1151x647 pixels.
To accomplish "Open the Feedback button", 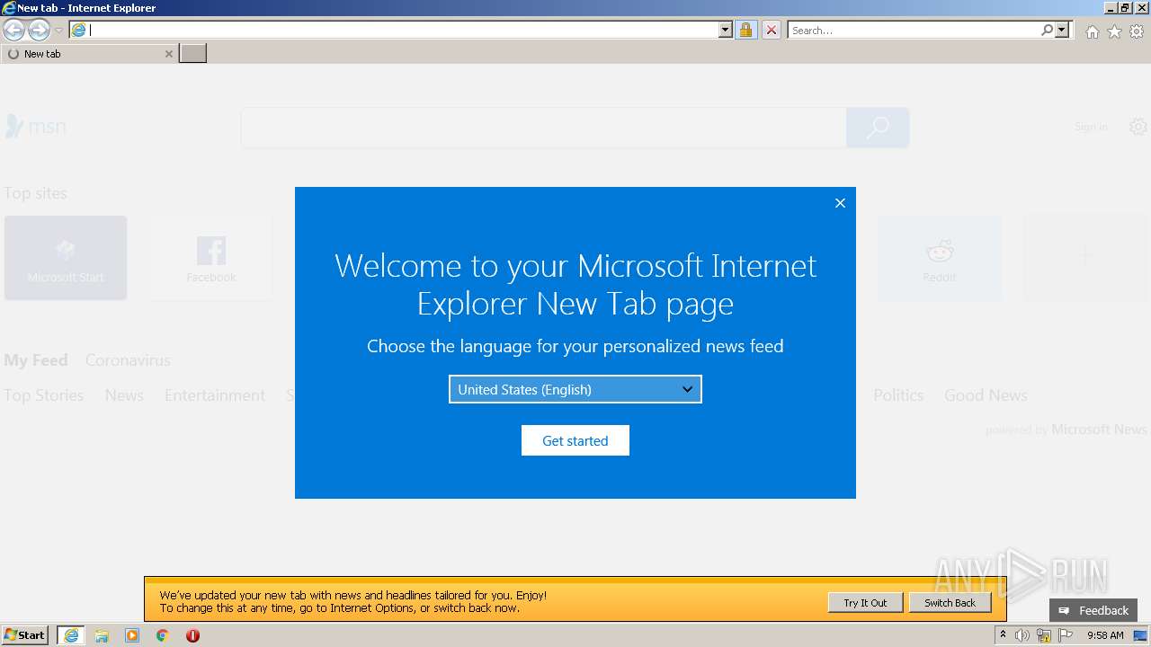I will (1093, 610).
